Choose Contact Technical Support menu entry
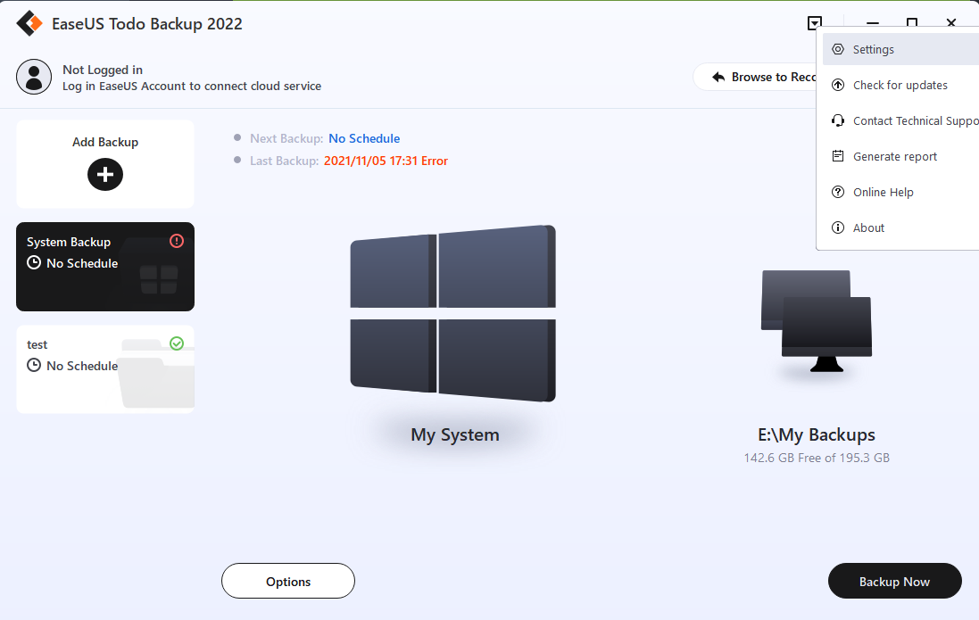This screenshot has width=979, height=620. tap(900, 120)
